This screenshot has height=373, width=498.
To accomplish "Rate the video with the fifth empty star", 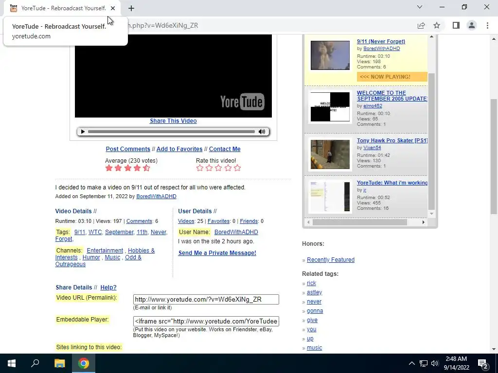I will (237, 168).
